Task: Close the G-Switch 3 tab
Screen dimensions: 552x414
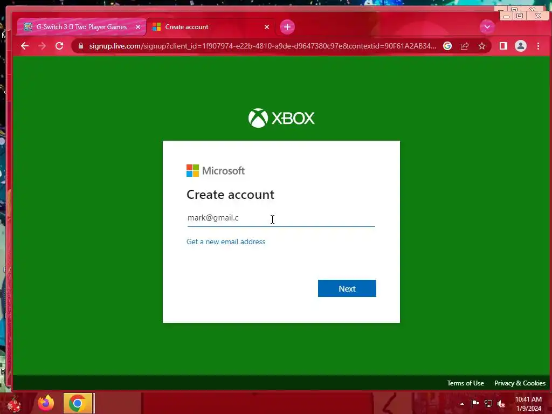Action: pyautogui.click(x=138, y=27)
